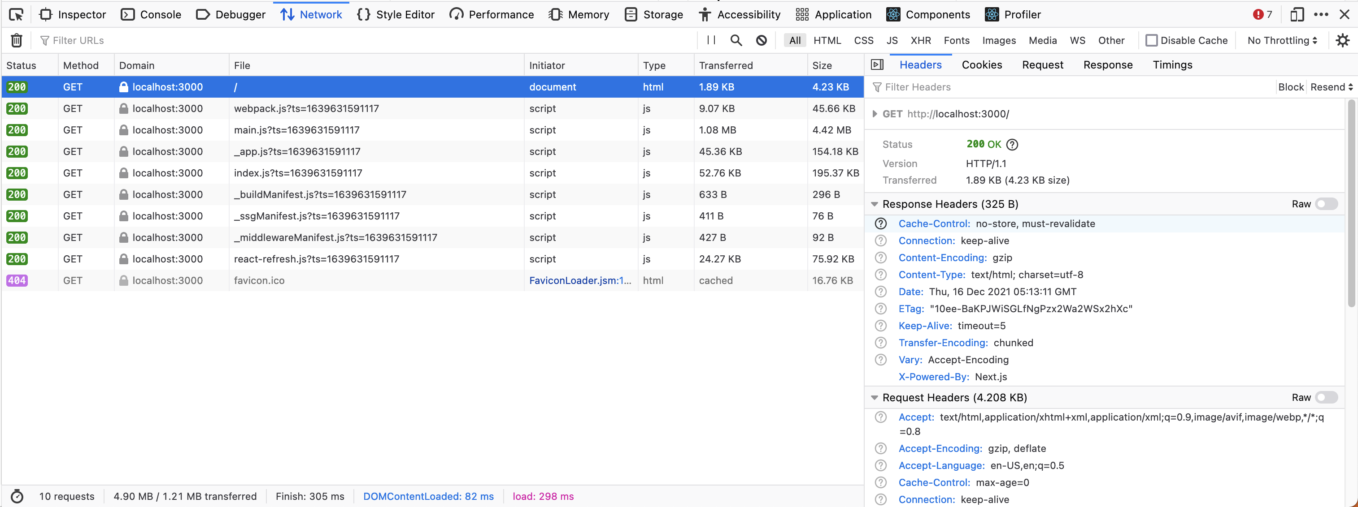This screenshot has height=507, width=1358.
Task: Enter Responsive Design Mode
Action: point(1297,14)
